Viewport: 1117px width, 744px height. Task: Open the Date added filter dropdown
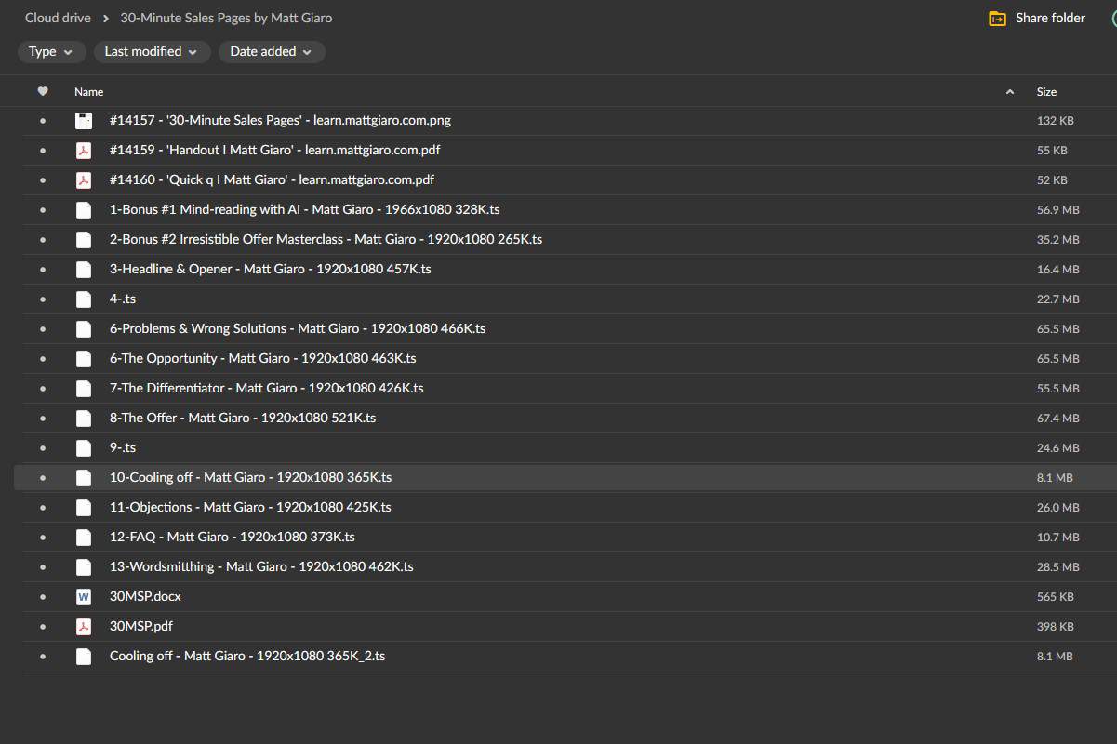(272, 52)
